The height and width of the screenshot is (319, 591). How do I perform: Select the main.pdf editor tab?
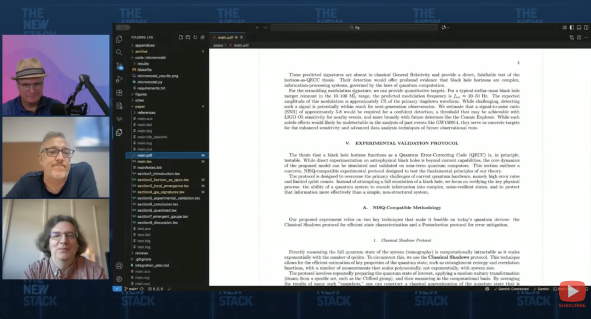click(225, 37)
